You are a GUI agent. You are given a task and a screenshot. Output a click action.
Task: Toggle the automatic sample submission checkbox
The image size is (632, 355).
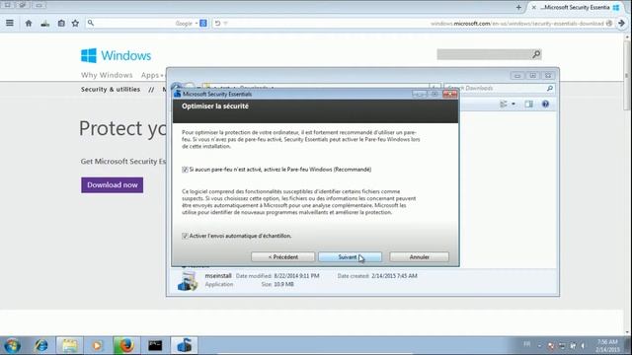point(185,236)
